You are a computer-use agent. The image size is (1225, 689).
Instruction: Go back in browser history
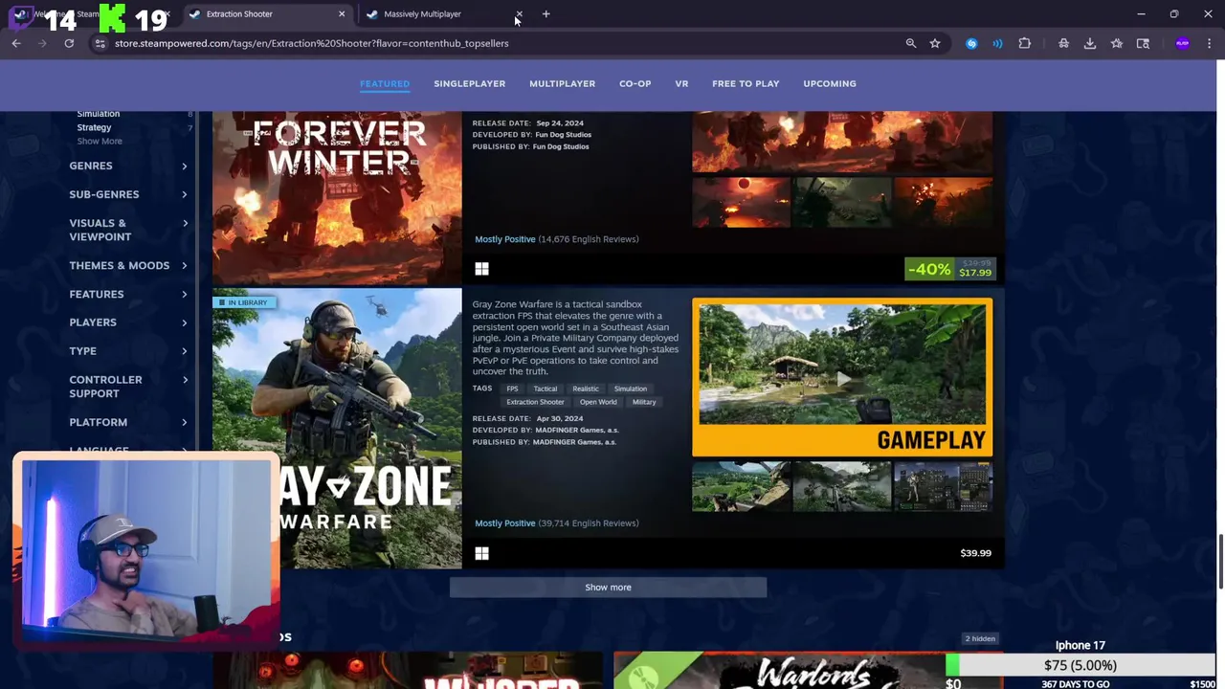(x=16, y=43)
